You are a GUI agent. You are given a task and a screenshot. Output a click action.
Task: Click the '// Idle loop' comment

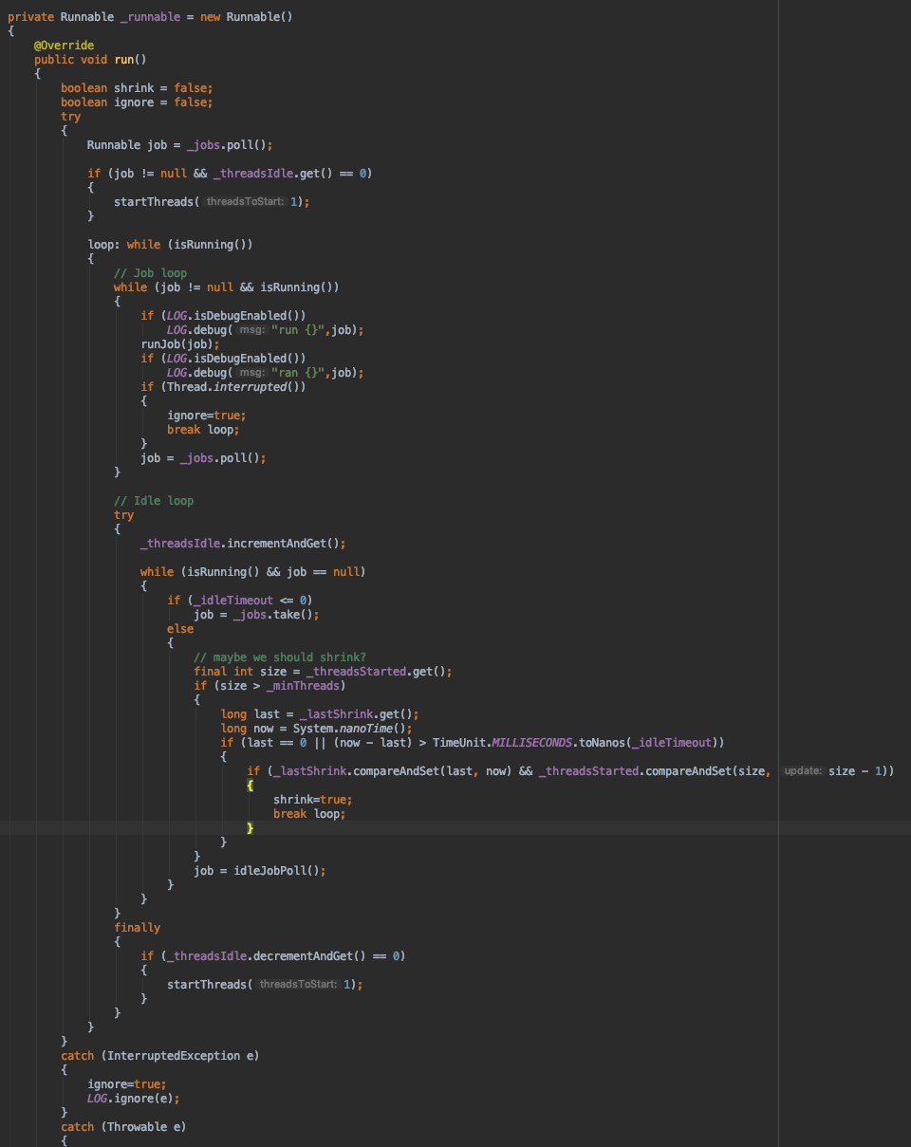(x=154, y=501)
